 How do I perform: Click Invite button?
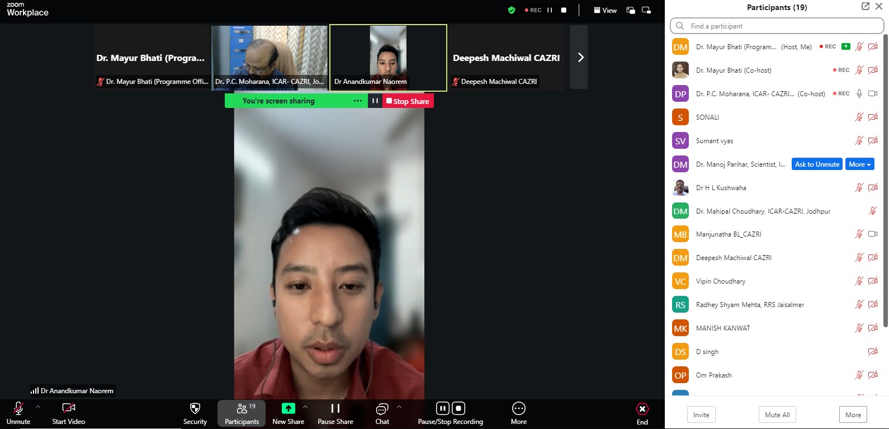[701, 414]
